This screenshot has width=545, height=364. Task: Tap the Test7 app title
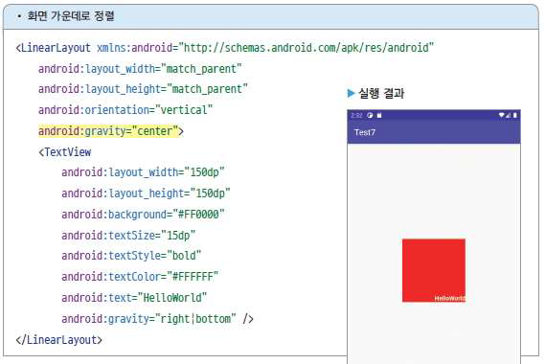365,132
